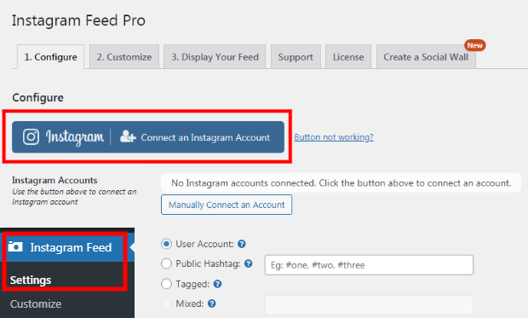Click Connect an Instagram Account button

point(148,137)
